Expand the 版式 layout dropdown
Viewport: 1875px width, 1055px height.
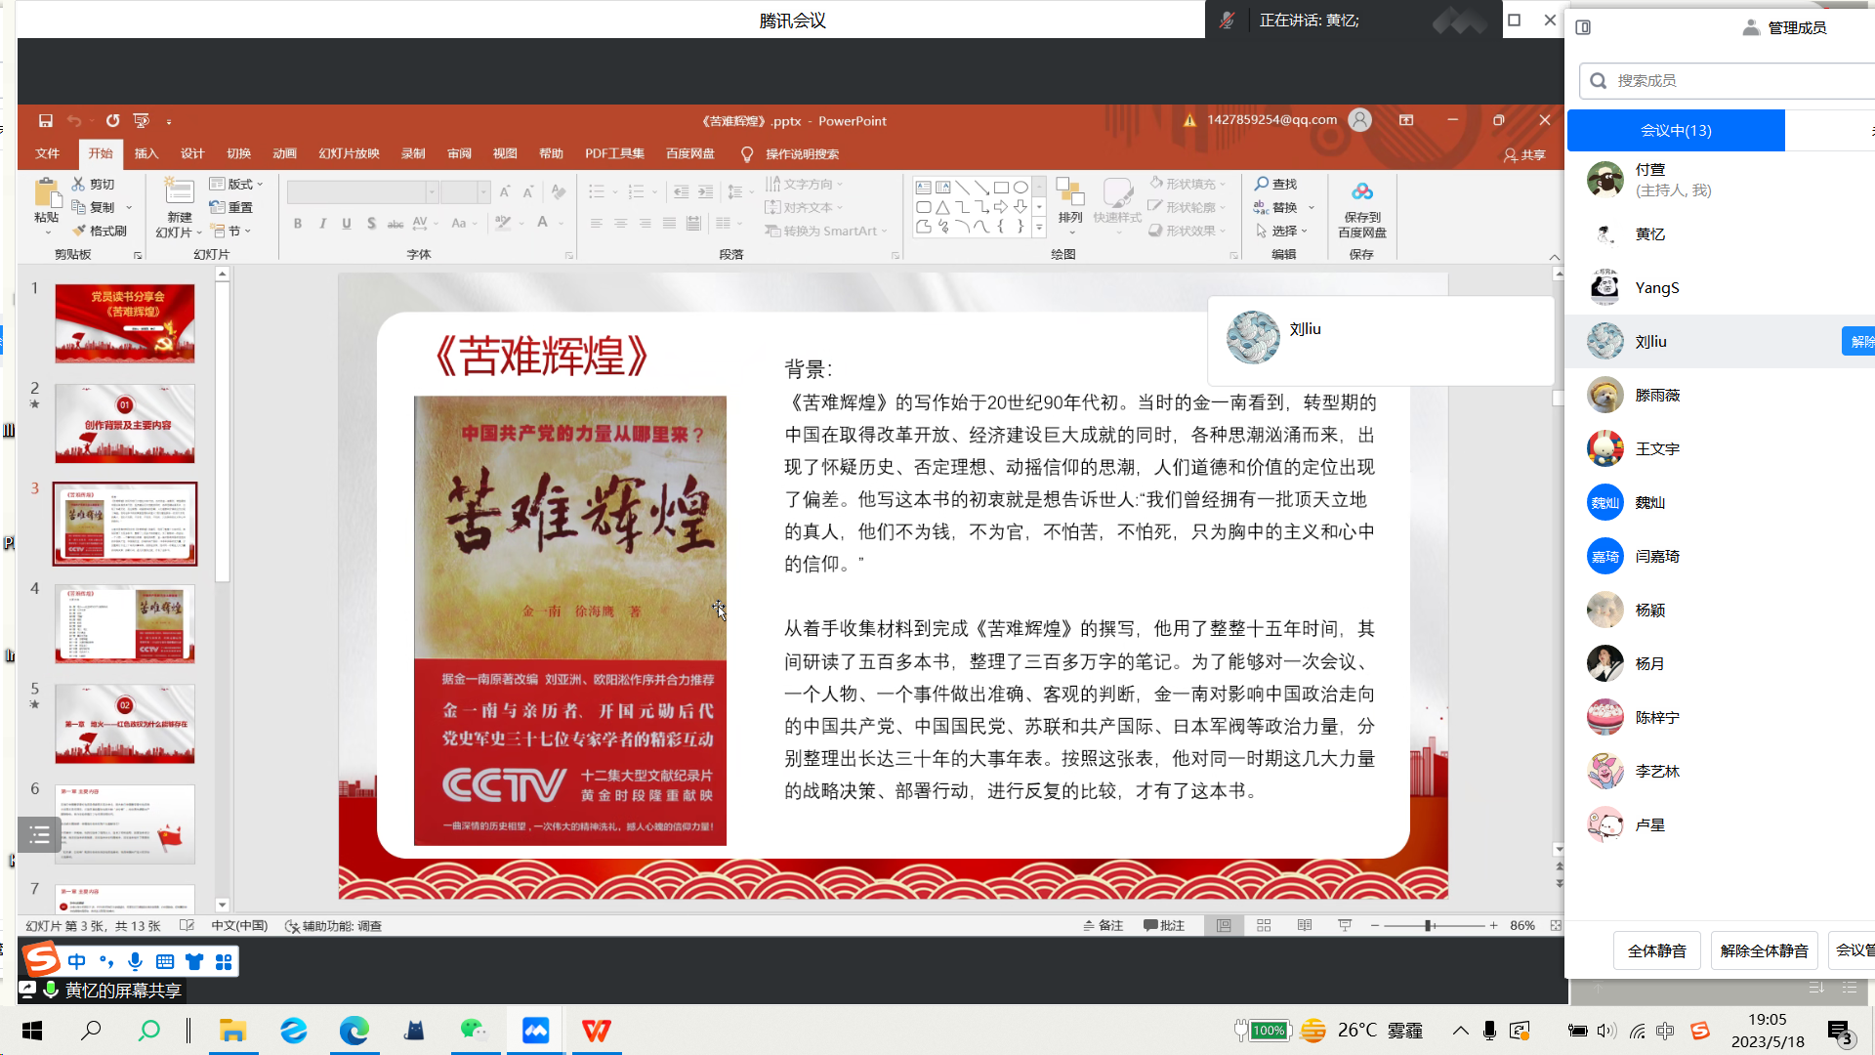pyautogui.click(x=238, y=184)
